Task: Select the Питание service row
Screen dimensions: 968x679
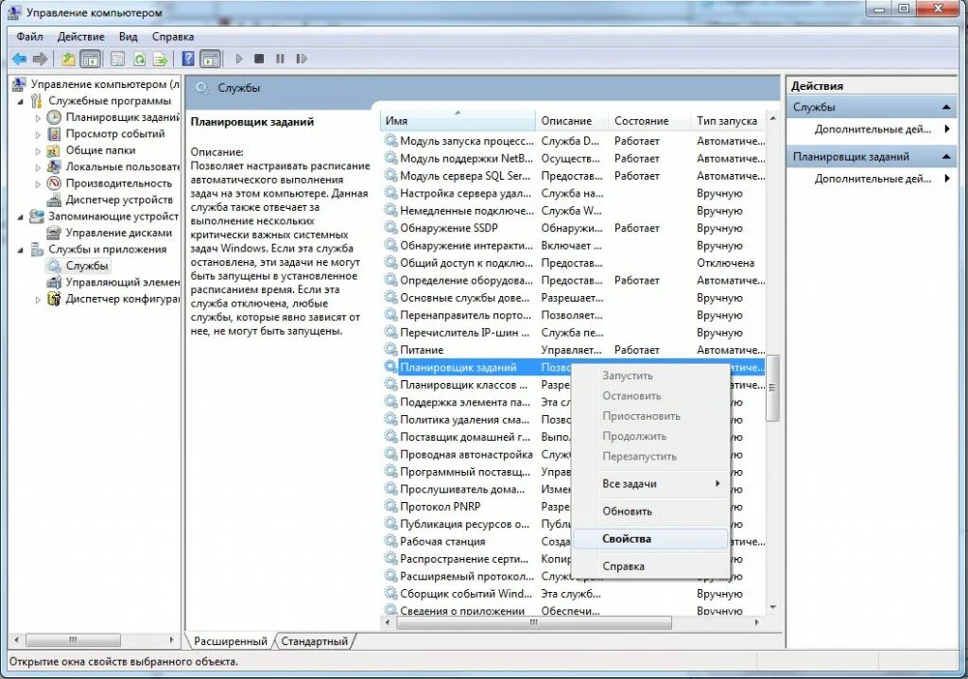Action: 574,350
